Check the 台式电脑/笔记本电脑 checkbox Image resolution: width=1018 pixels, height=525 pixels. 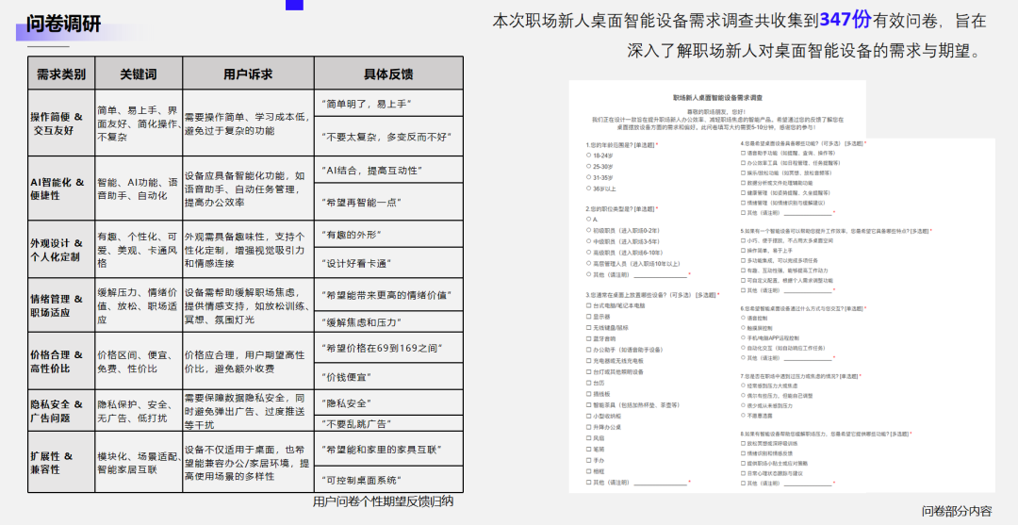[x=587, y=305]
